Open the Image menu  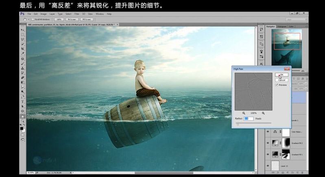pos(43,14)
